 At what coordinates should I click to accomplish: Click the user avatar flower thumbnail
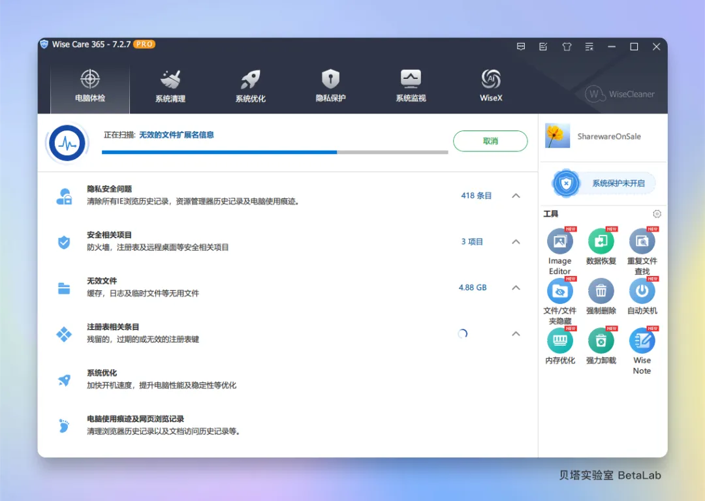point(557,136)
